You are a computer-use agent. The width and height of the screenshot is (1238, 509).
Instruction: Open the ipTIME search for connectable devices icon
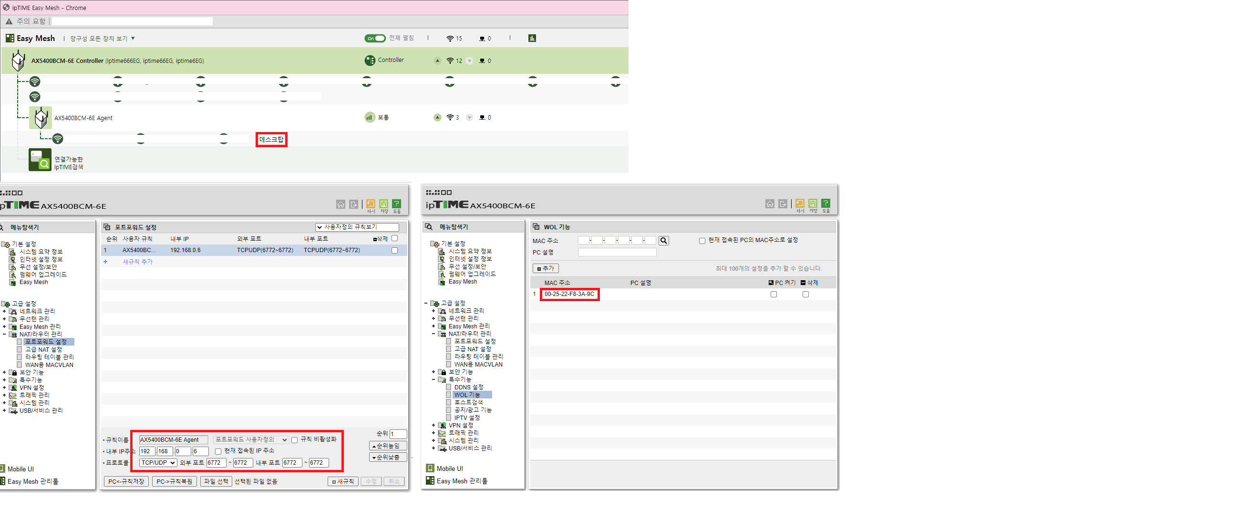40,160
